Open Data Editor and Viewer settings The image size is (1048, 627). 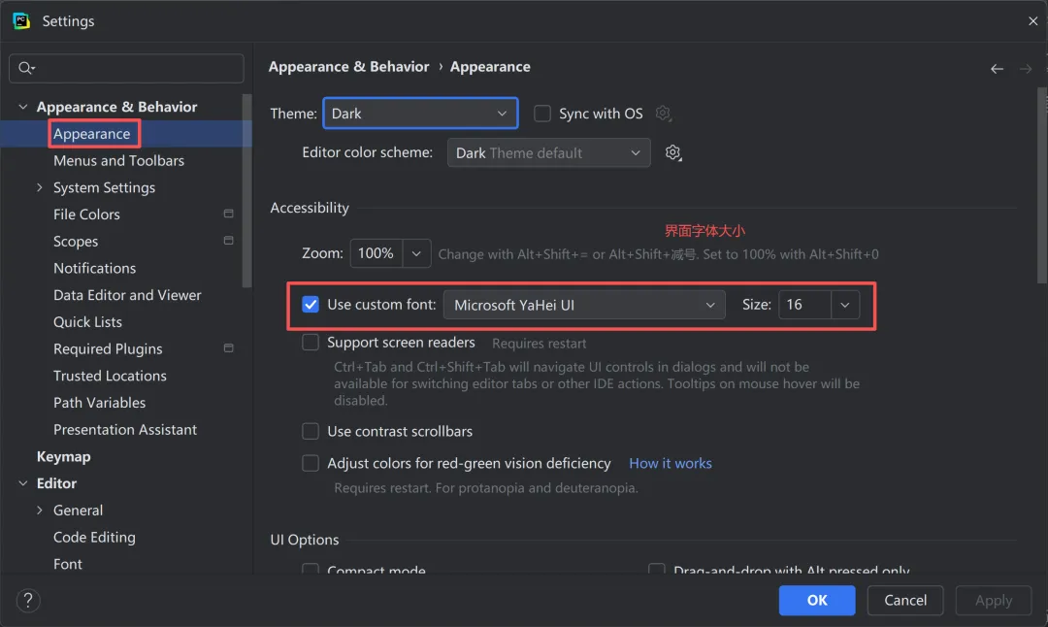pyautogui.click(x=127, y=295)
